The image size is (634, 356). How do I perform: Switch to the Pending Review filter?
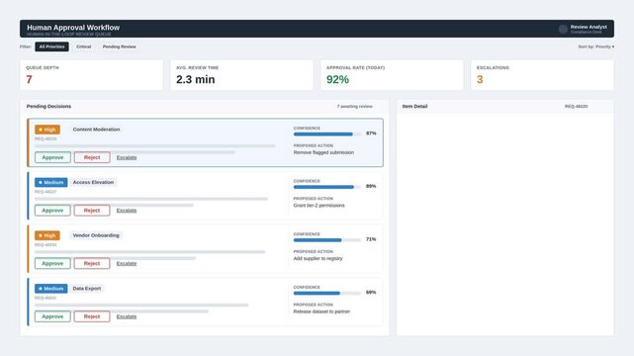click(120, 46)
